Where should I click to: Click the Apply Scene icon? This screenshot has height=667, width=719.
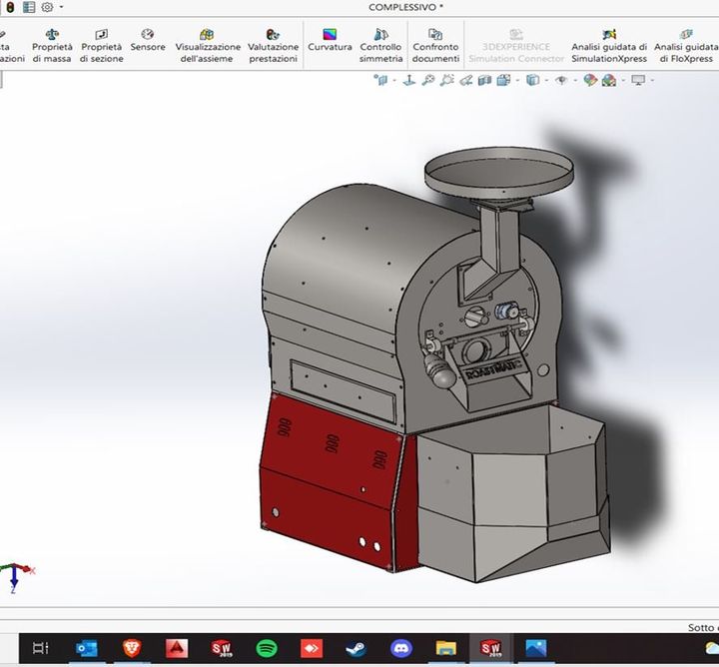609,80
